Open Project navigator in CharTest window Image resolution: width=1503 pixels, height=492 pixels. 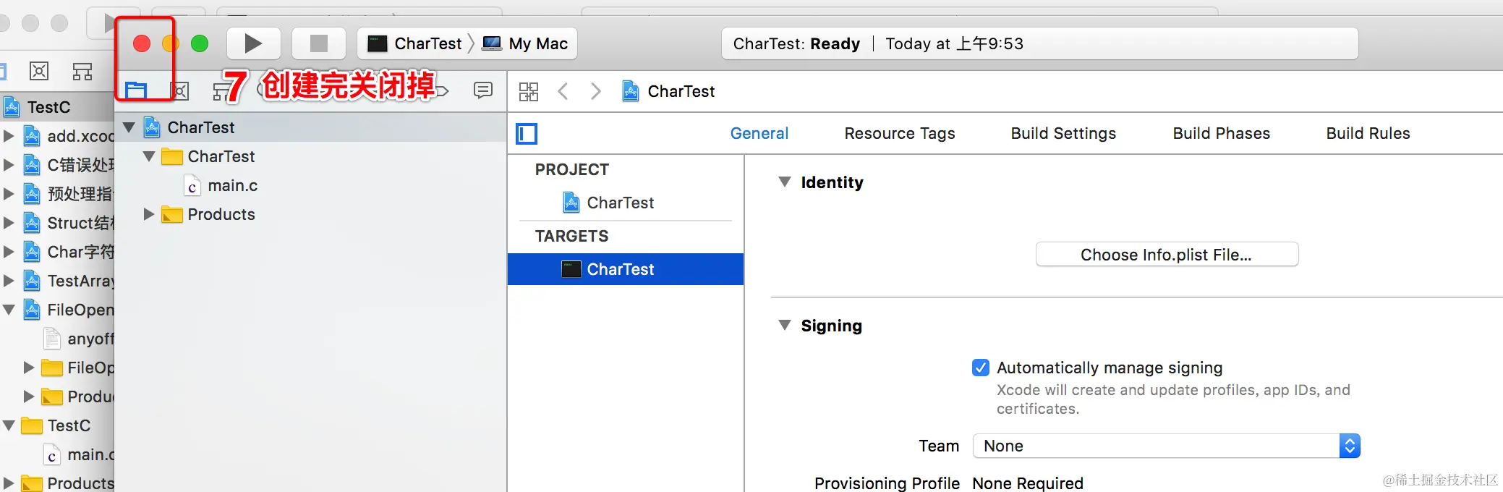[136, 90]
